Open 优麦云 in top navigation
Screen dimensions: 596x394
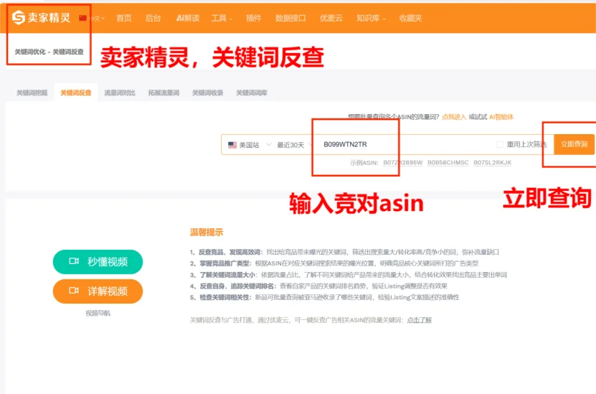pyautogui.click(x=331, y=18)
